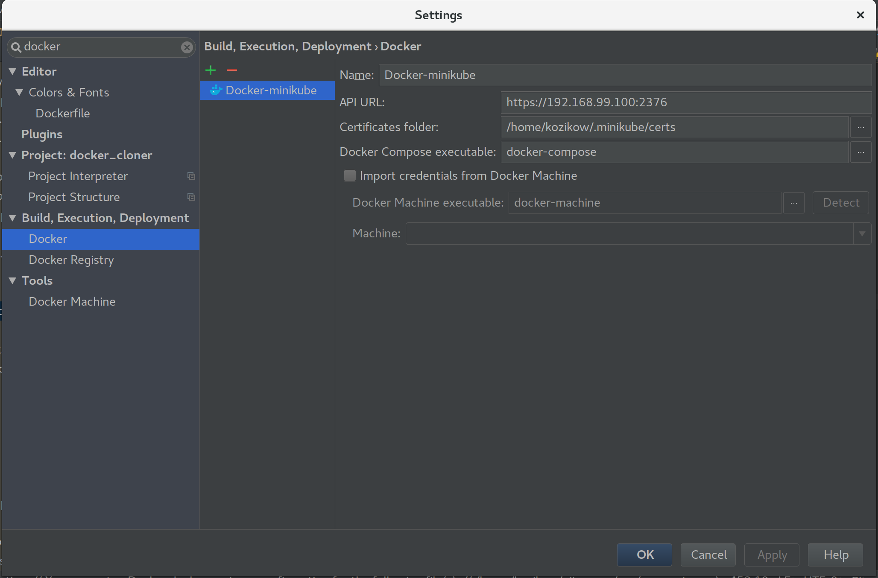Select Docker Machine under Tools

(x=72, y=301)
